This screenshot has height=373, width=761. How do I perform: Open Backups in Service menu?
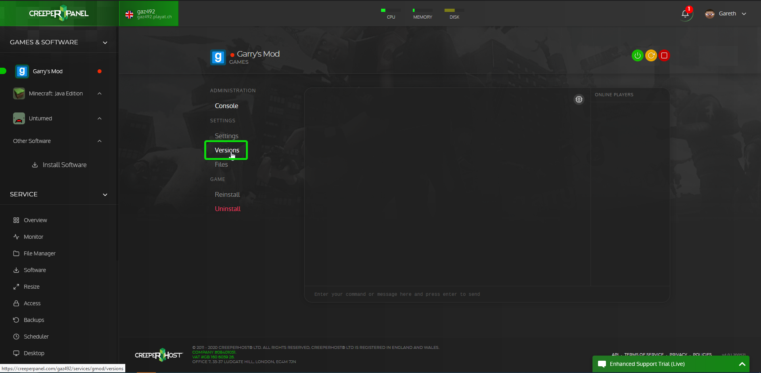[x=34, y=320]
